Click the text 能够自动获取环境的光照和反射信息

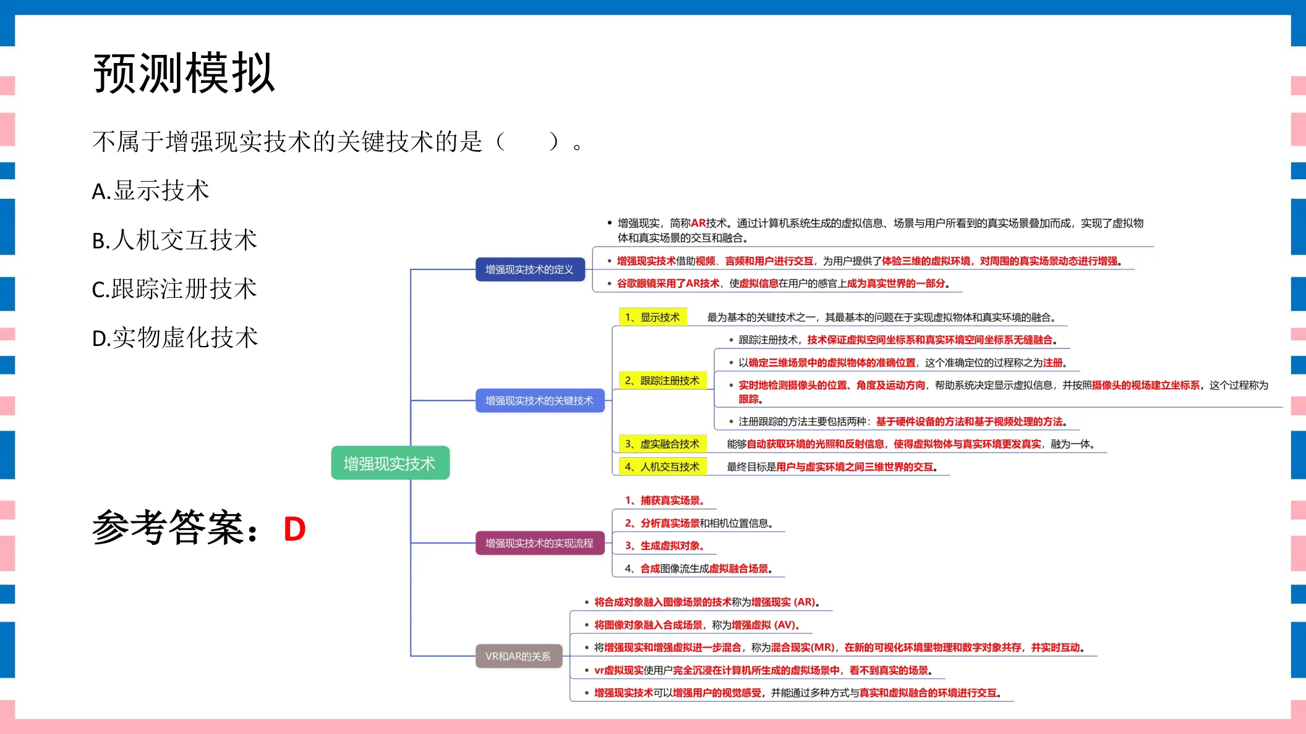click(x=912, y=444)
